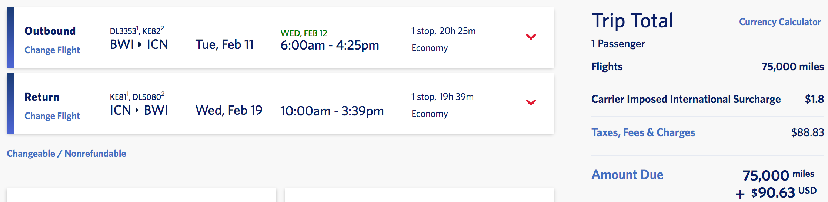This screenshot has height=202, width=828.
Task: Click Change Flight under Outbound
Action: click(52, 50)
